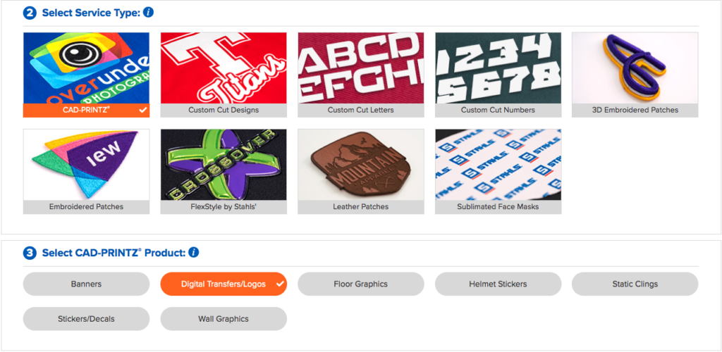Pick the Helmet Stickers product
Screen dimensions: 722x352
[x=498, y=284]
